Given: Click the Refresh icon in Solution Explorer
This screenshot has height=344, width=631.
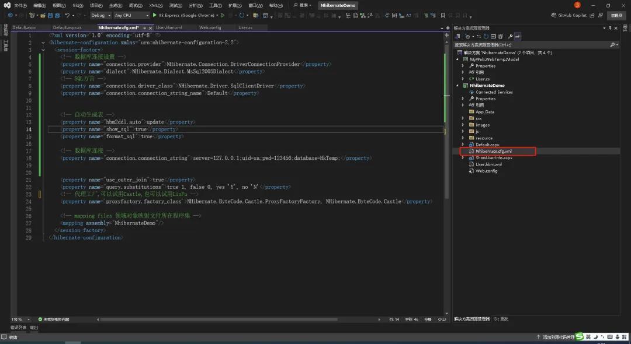Looking at the screenshot, I should click(486, 36).
